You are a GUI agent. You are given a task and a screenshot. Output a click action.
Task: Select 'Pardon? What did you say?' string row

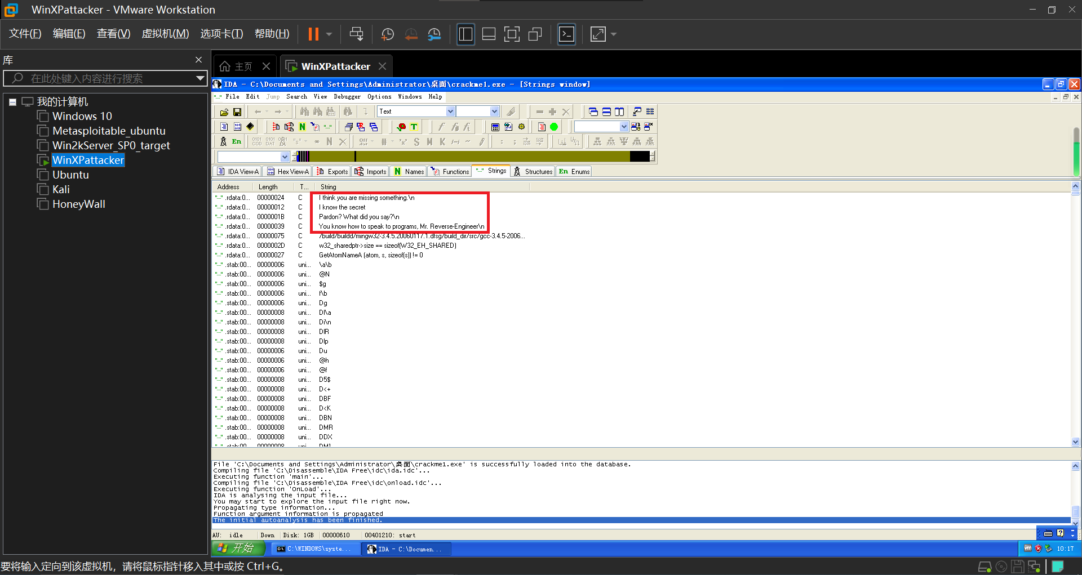pyautogui.click(x=359, y=217)
